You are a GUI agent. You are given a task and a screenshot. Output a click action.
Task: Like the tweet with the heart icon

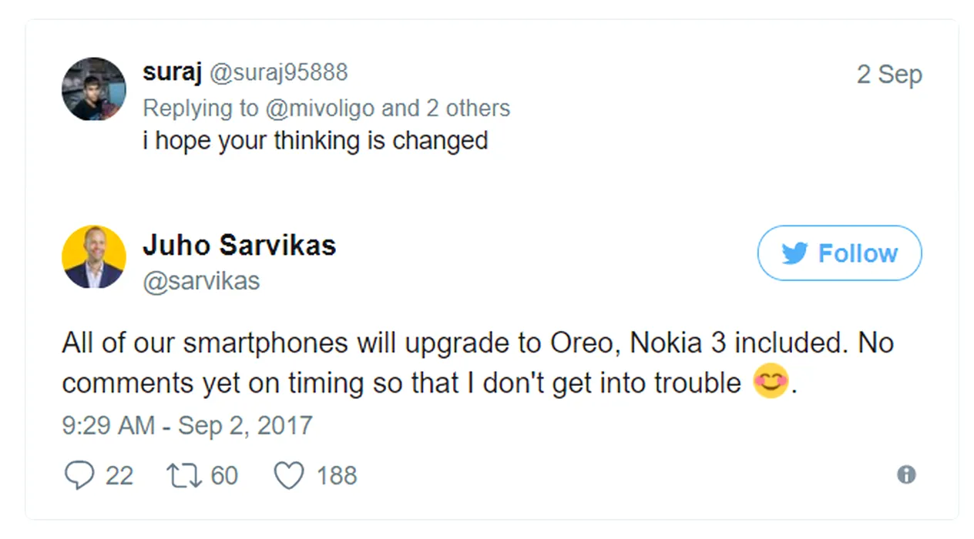click(x=289, y=475)
